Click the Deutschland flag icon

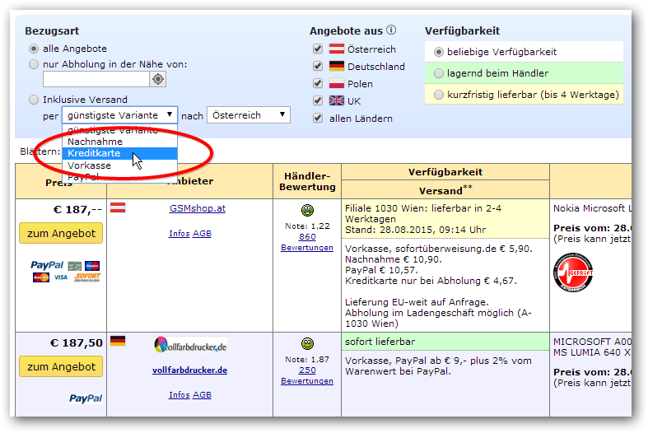337,66
